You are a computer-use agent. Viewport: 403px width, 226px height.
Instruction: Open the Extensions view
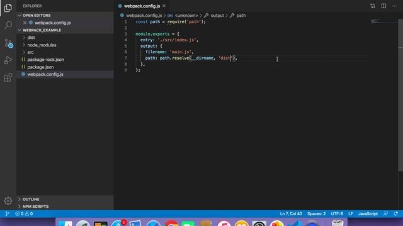point(8,77)
